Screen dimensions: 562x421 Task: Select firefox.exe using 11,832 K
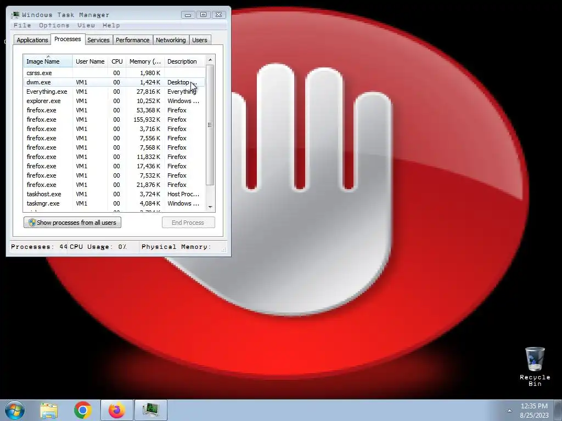coord(115,156)
